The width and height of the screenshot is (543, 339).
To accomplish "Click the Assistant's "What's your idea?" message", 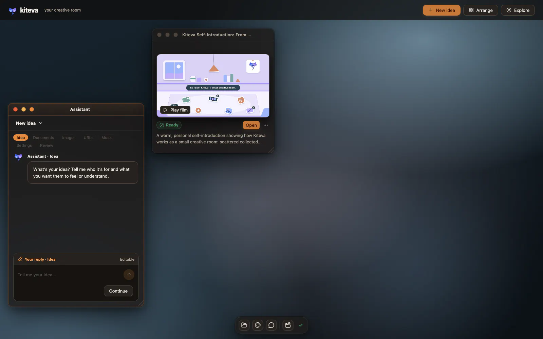I will coord(83,173).
